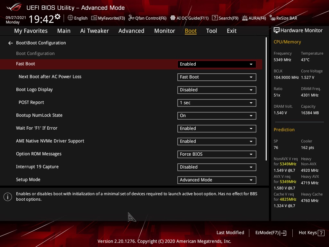Open Wait For 'F1' If Error dropdown
Image resolution: width=329 pixels, height=247 pixels.
217,129
